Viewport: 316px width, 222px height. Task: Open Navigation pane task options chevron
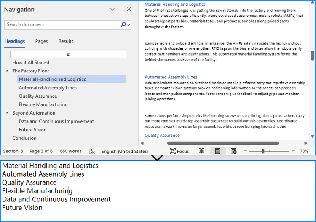click(112, 9)
